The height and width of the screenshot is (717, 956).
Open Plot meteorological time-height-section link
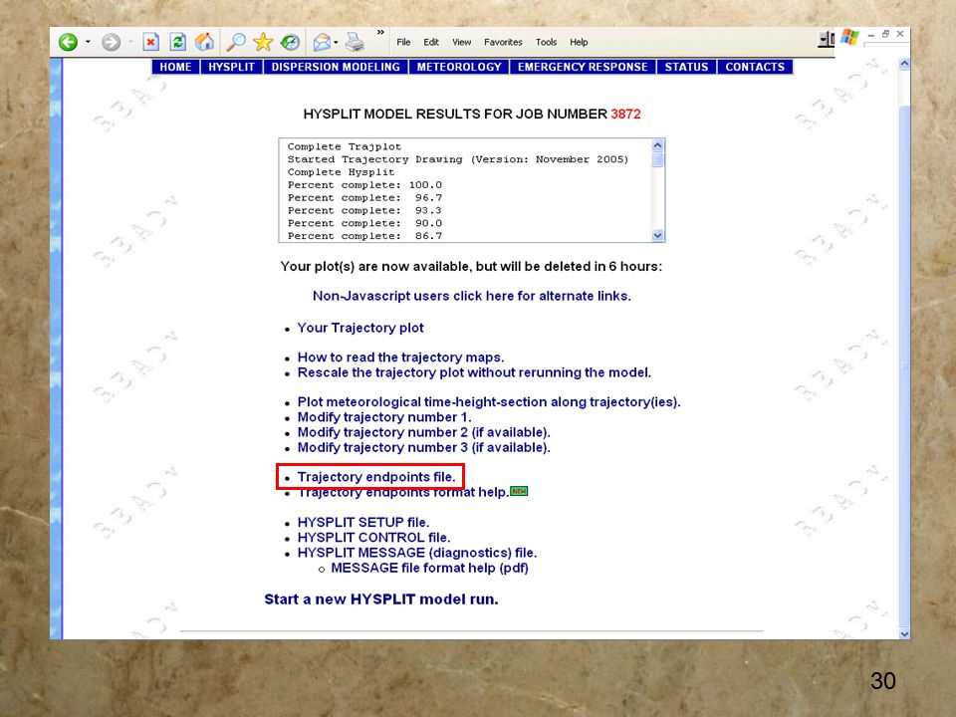pos(489,402)
